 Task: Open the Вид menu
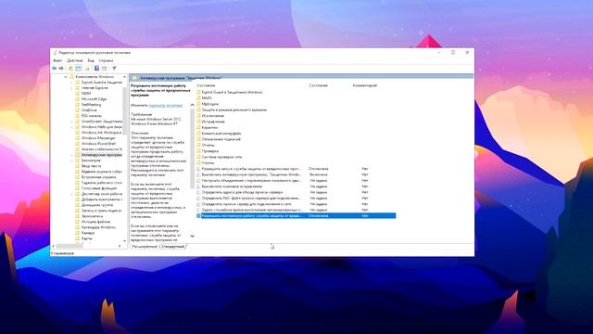[x=91, y=60]
